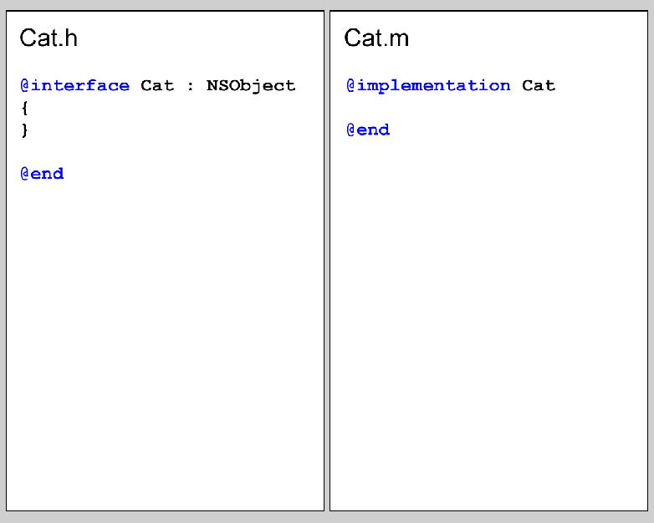Click the @ symbol of @interface
This screenshot has height=523, width=654.
(x=25, y=85)
